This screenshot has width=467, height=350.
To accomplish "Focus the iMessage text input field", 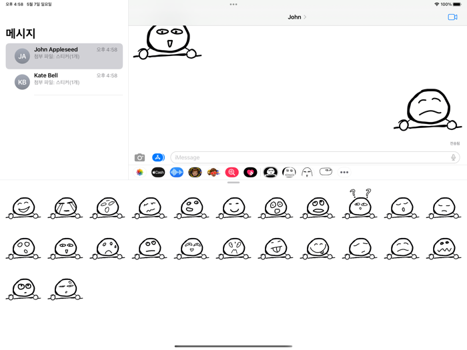I will point(315,157).
